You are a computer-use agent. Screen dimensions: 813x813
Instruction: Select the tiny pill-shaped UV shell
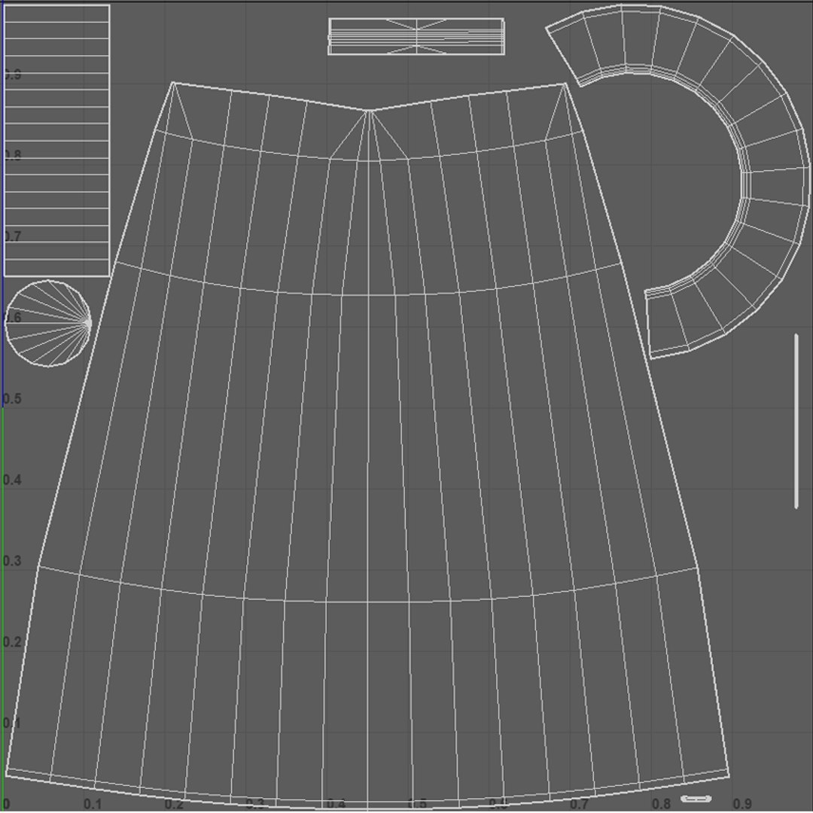tap(696, 798)
